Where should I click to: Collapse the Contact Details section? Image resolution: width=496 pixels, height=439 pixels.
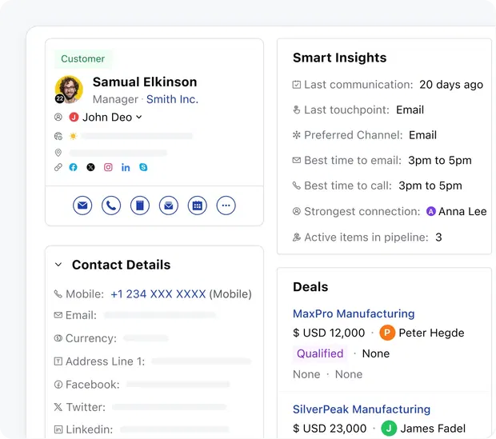pos(58,265)
